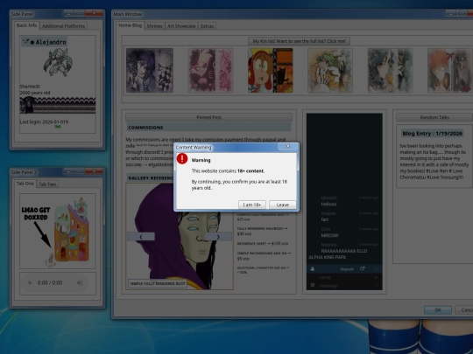Click the chatbox user profile icon
The width and height of the screenshot is (473, 354).
313,269
